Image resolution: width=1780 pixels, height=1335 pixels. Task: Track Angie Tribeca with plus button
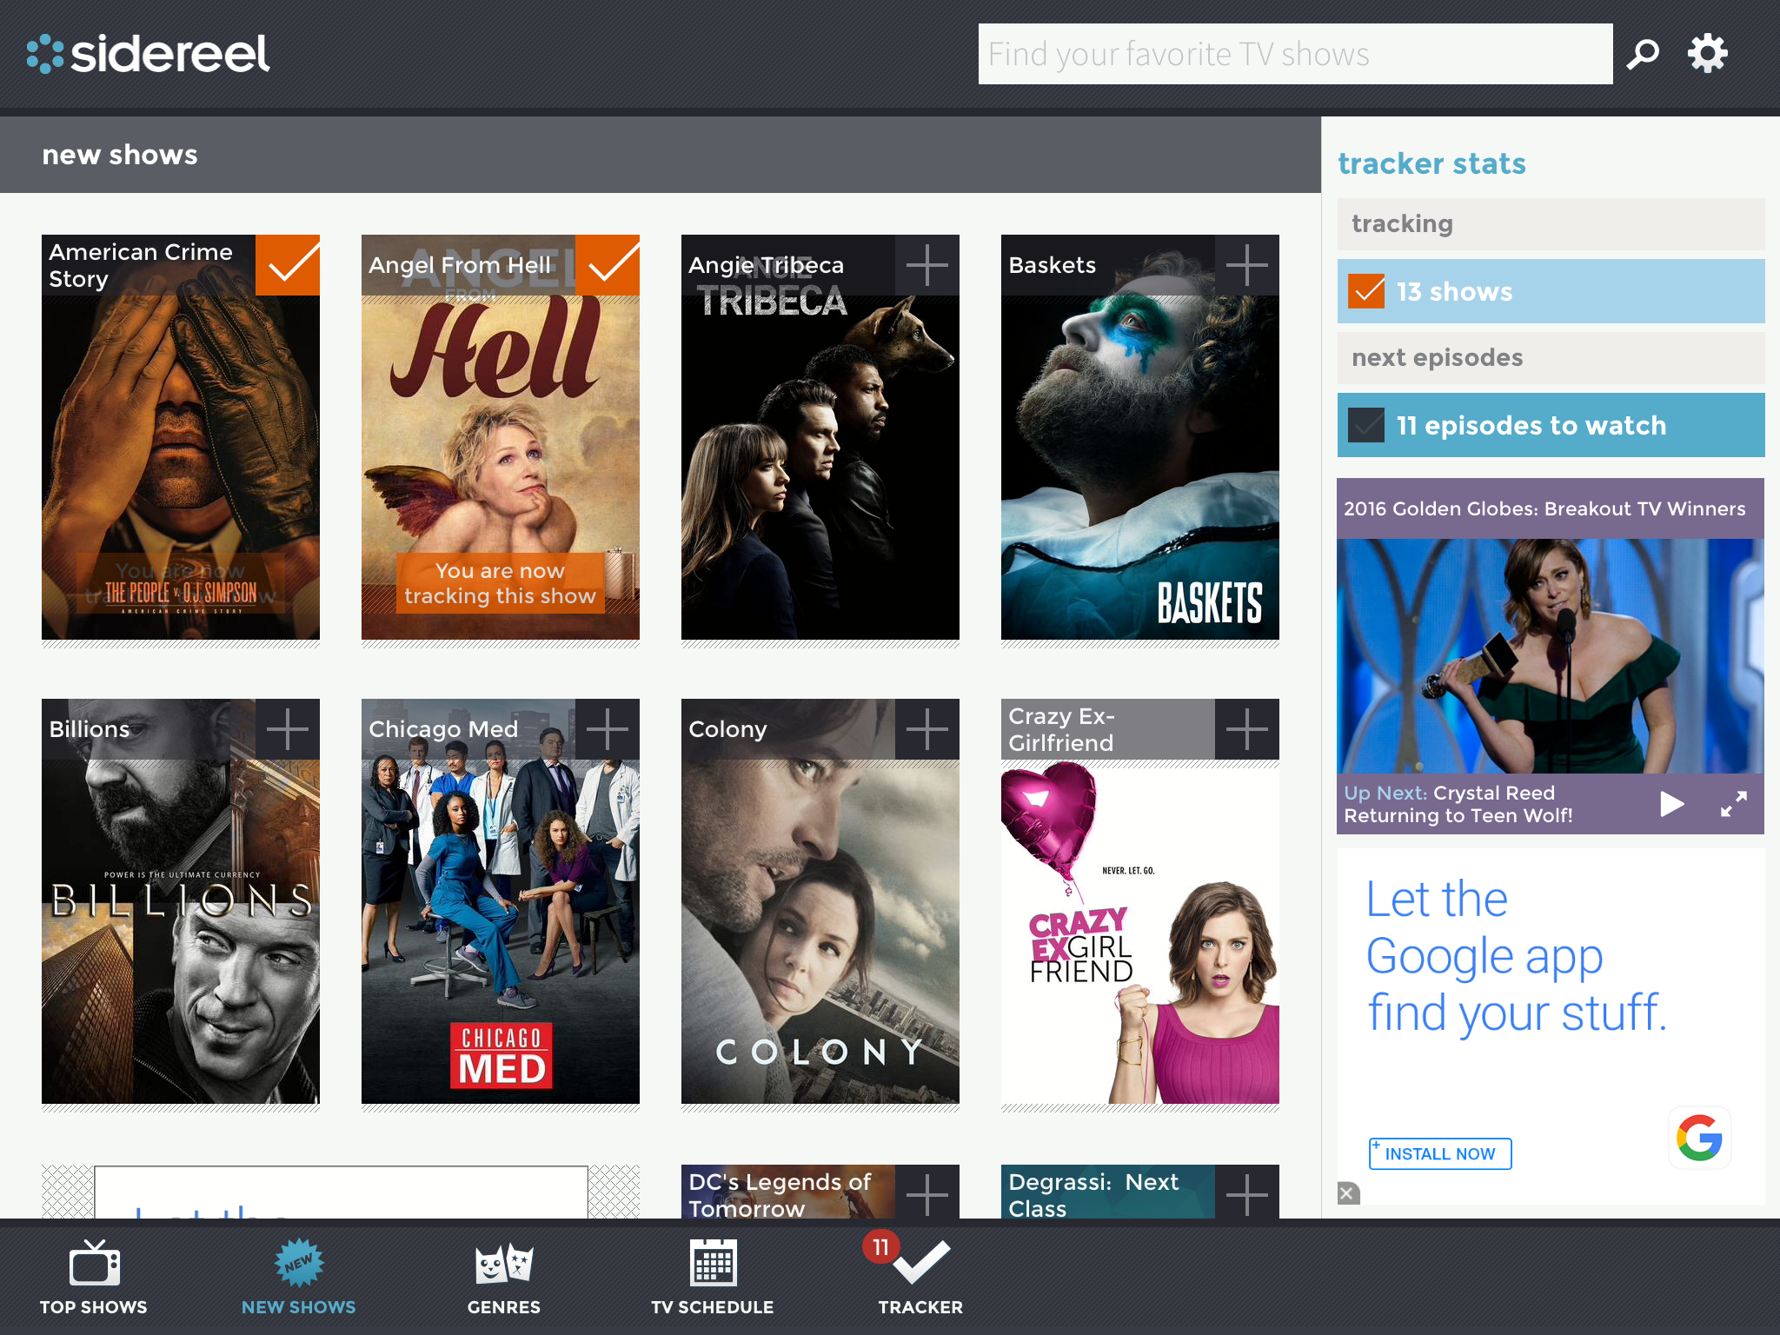927,265
